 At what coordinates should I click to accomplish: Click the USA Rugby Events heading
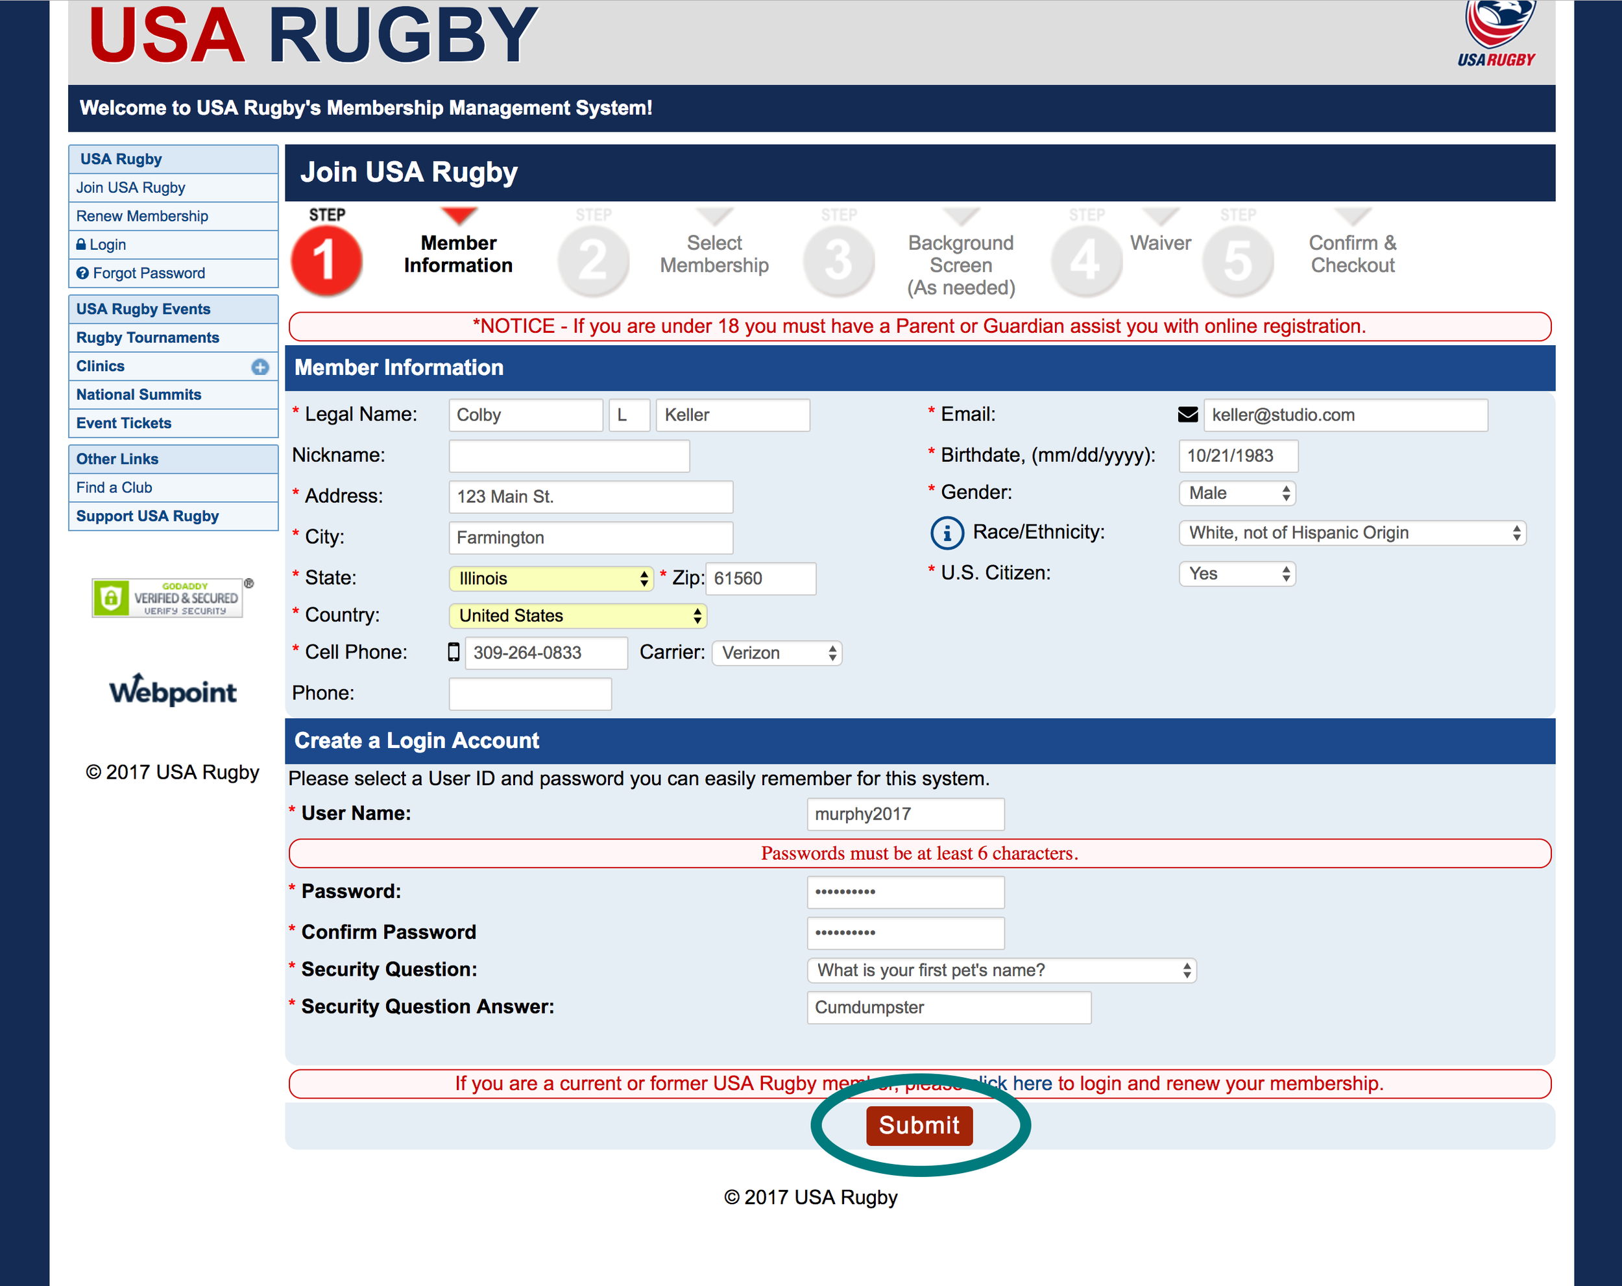tap(173, 309)
